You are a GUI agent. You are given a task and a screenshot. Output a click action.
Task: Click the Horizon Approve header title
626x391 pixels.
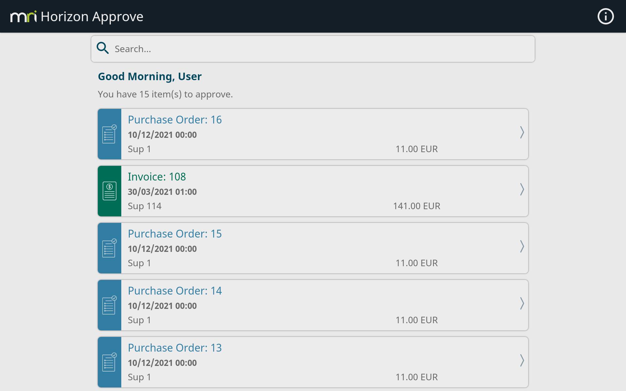92,17
